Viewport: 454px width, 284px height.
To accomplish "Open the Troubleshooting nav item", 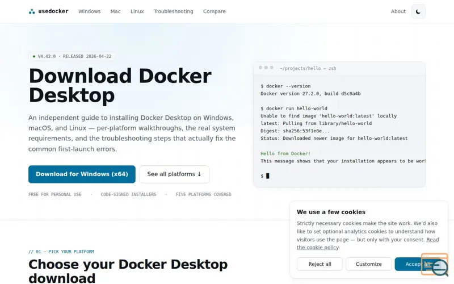I will [x=173, y=11].
